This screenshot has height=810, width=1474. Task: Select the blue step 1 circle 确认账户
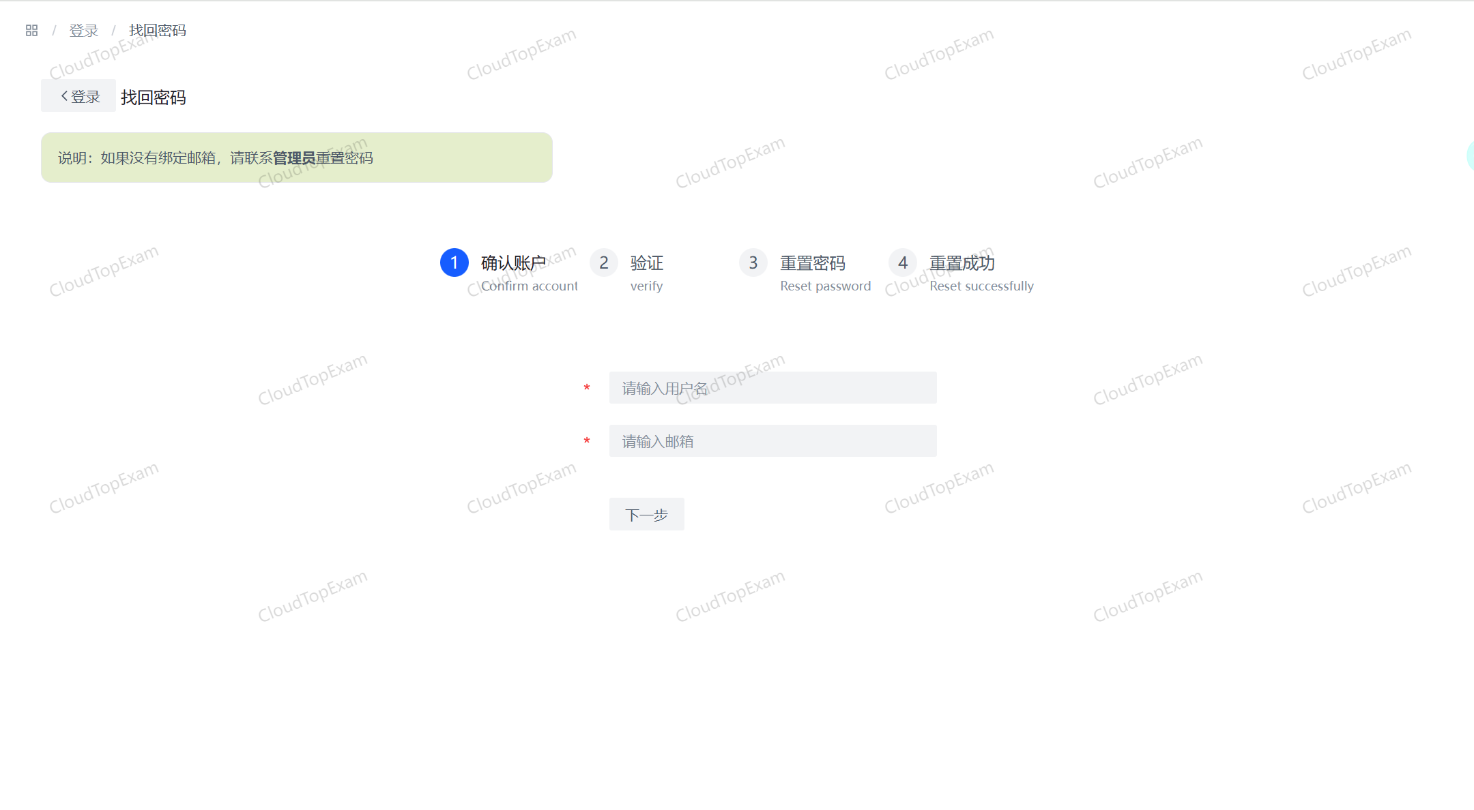click(x=454, y=262)
